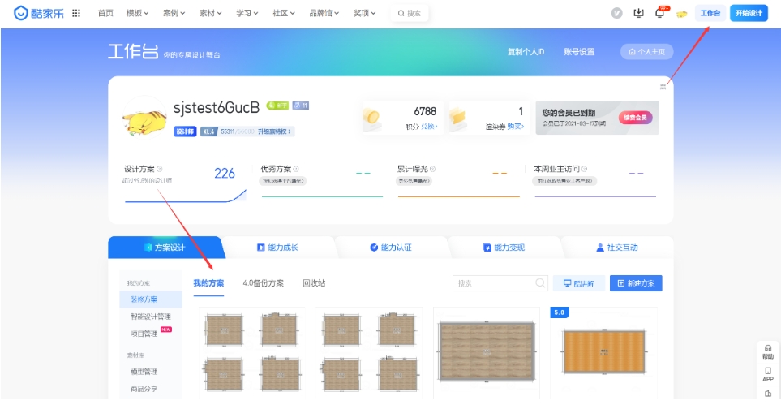Click the download icon in top bar
This screenshot has width=781, height=405.
coord(638,13)
